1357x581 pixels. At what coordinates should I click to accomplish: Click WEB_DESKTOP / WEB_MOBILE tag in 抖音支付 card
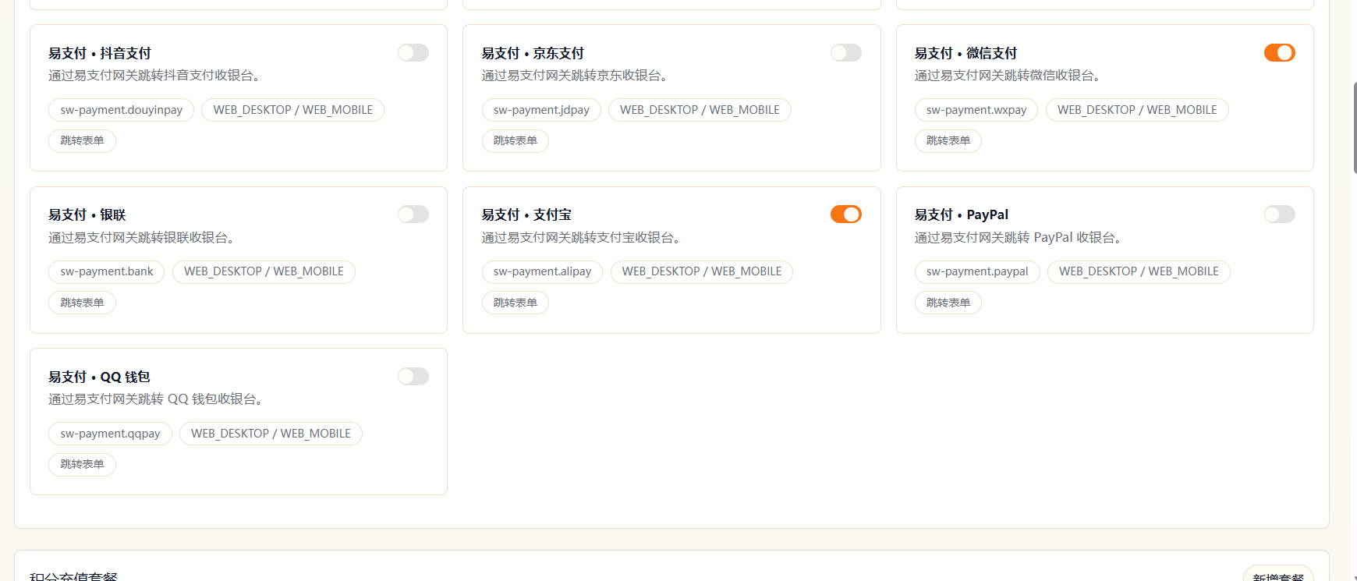(x=293, y=110)
